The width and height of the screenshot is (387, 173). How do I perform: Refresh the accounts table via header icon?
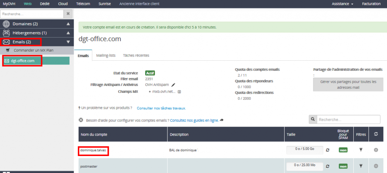coord(376,134)
